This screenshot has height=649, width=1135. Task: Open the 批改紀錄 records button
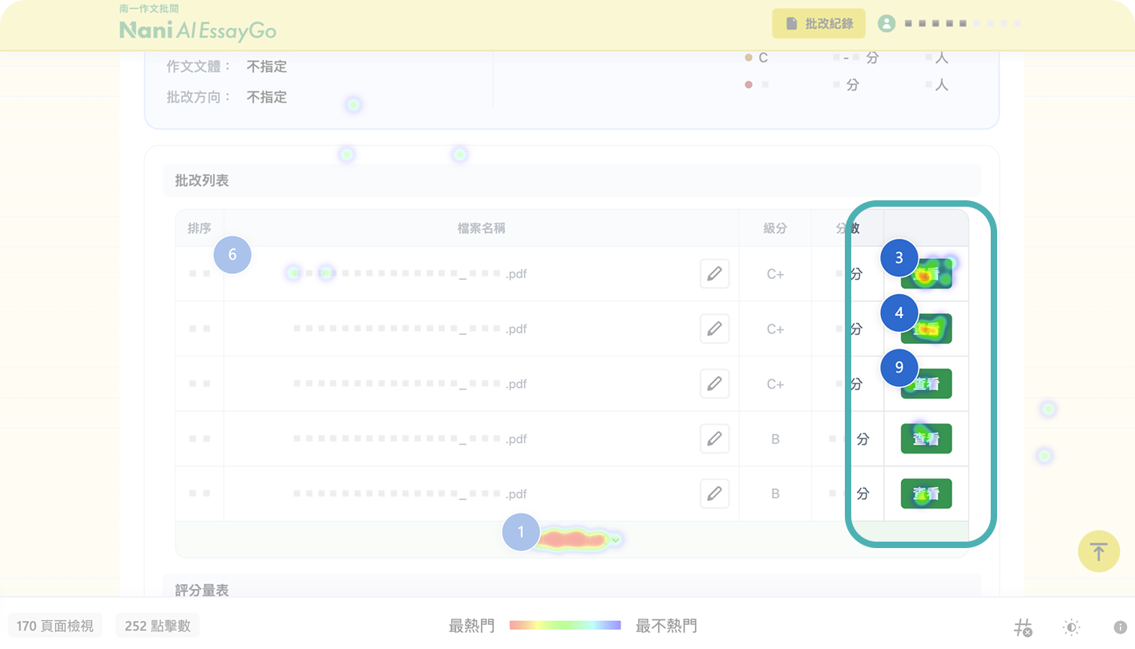[x=818, y=24]
